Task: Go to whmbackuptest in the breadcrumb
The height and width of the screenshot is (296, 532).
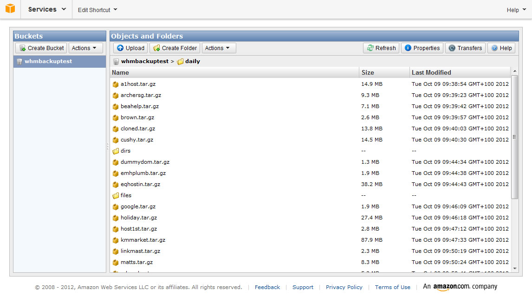Action: [x=145, y=61]
